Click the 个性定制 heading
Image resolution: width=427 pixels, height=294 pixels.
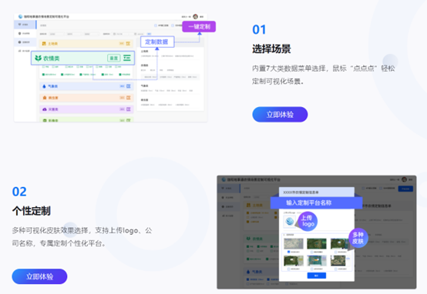point(32,211)
